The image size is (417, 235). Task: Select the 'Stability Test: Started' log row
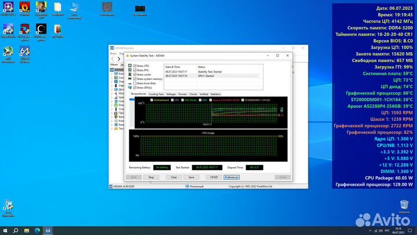pos(212,72)
